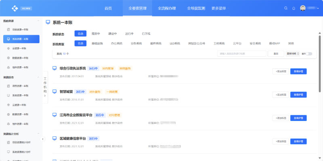View details of 智慧城管
Viewport: 323px width, 161px height.
point(298,95)
